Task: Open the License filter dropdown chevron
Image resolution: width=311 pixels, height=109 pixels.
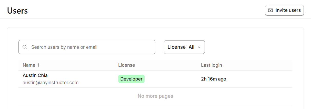Action: (x=199, y=47)
